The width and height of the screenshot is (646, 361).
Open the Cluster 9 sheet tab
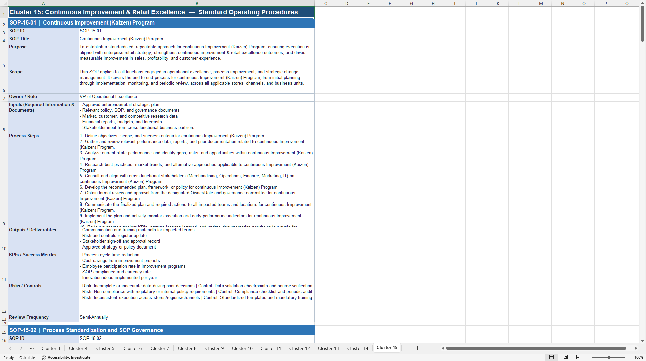pyautogui.click(x=214, y=348)
